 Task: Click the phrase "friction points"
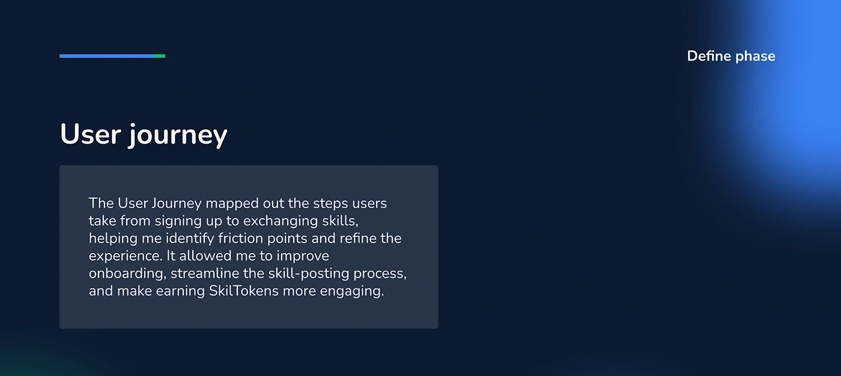point(262,238)
